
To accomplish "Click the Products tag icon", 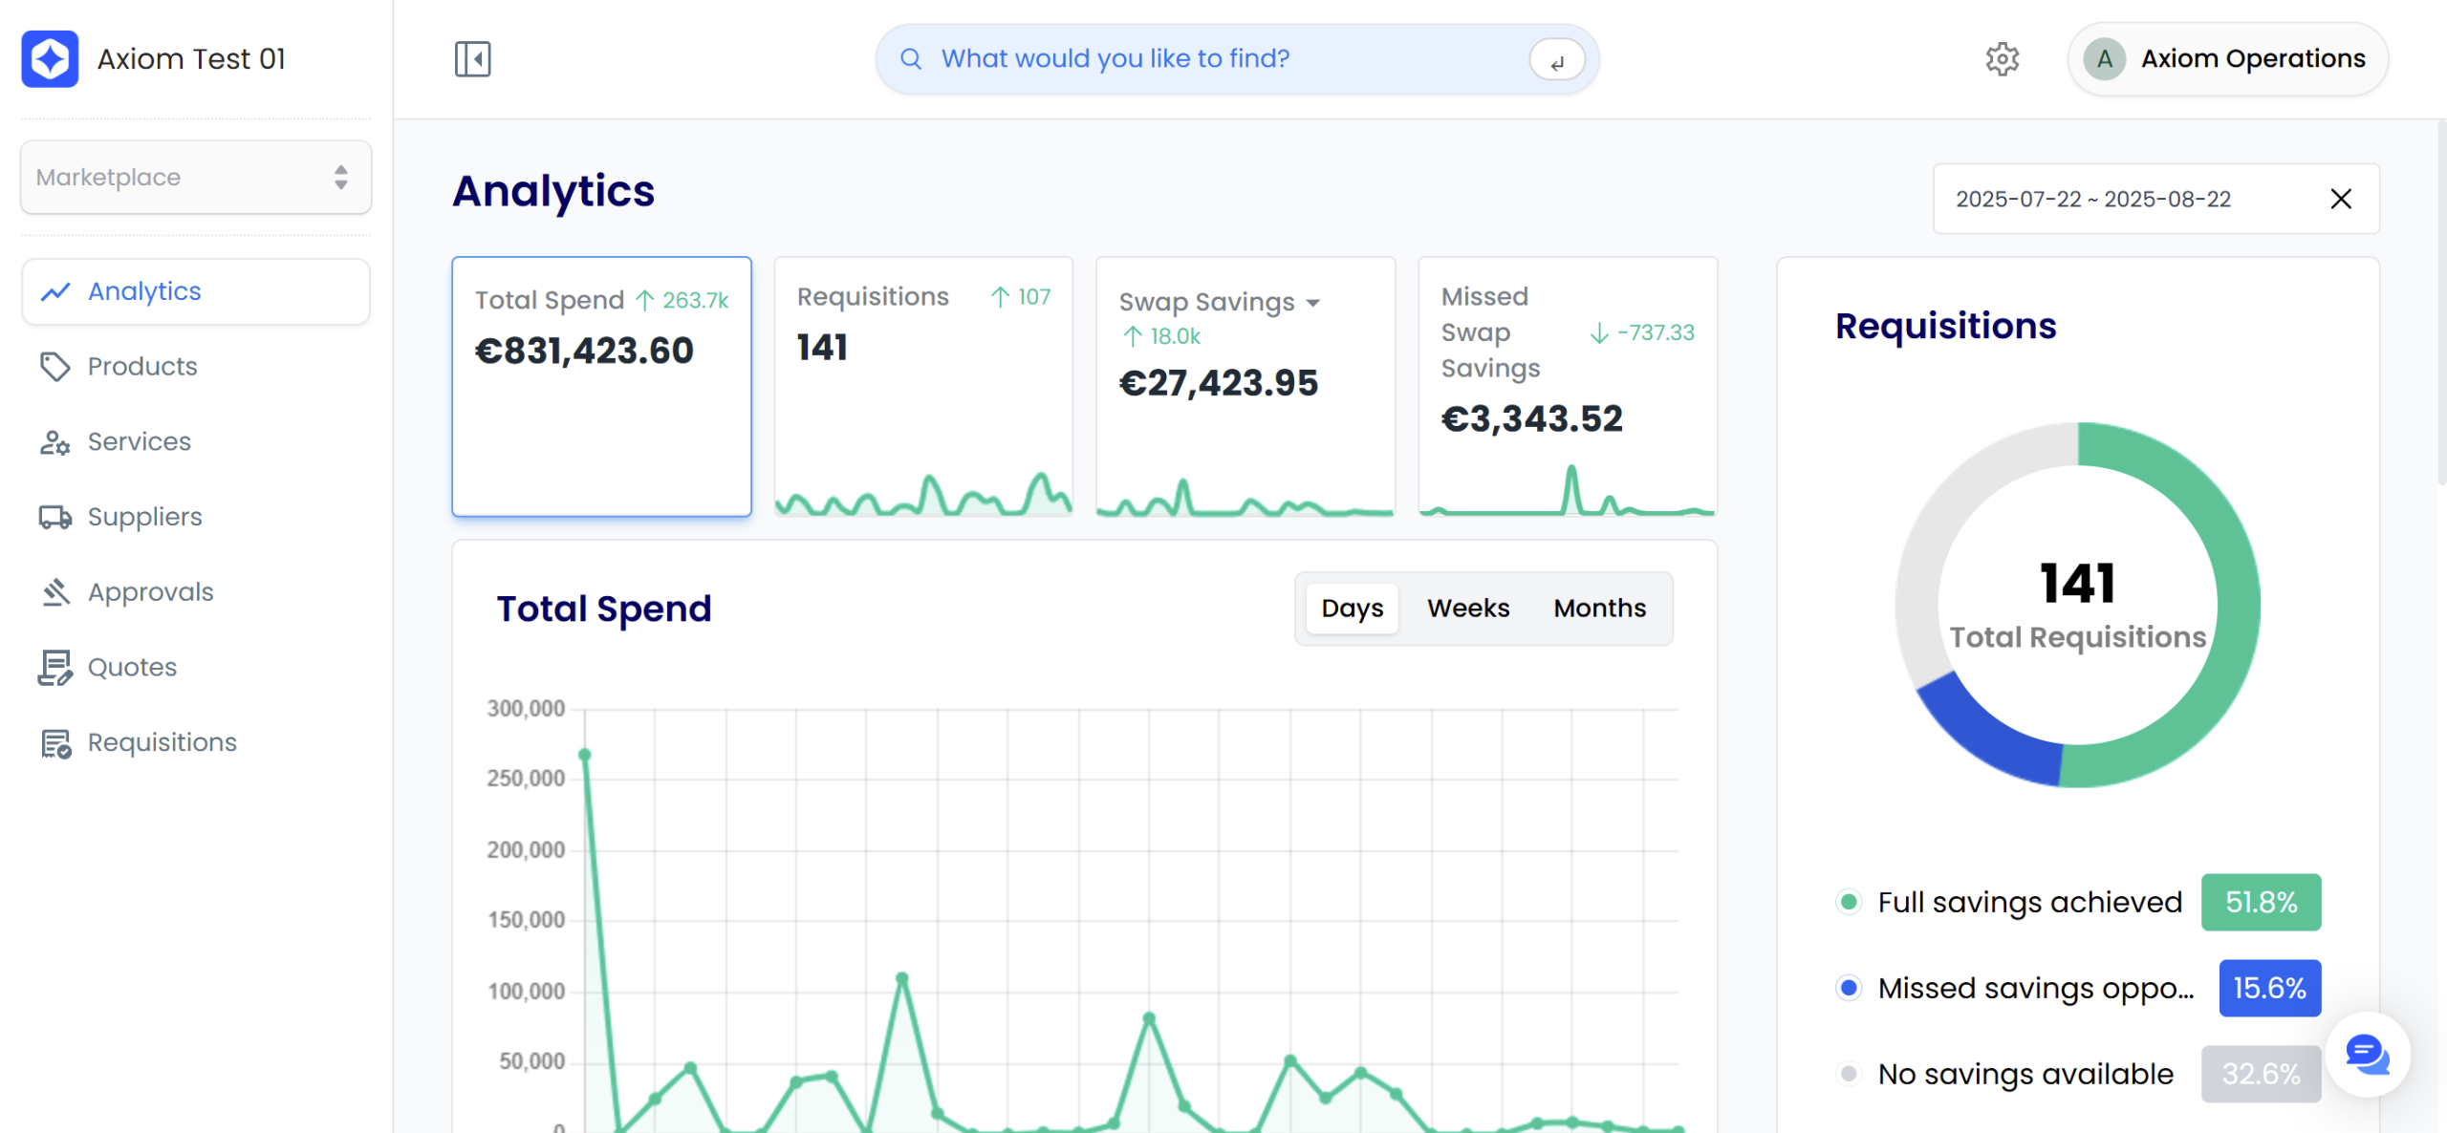I will 54,367.
